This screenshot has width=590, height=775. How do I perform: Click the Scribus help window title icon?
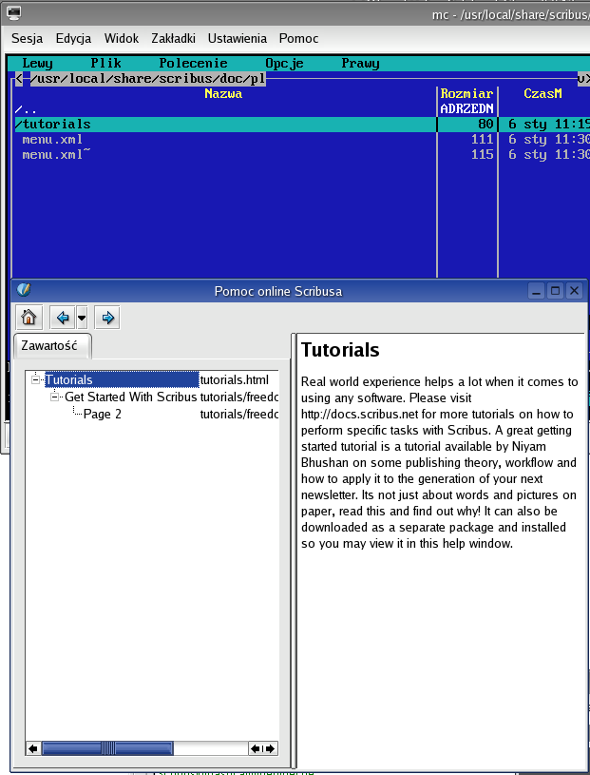24,291
